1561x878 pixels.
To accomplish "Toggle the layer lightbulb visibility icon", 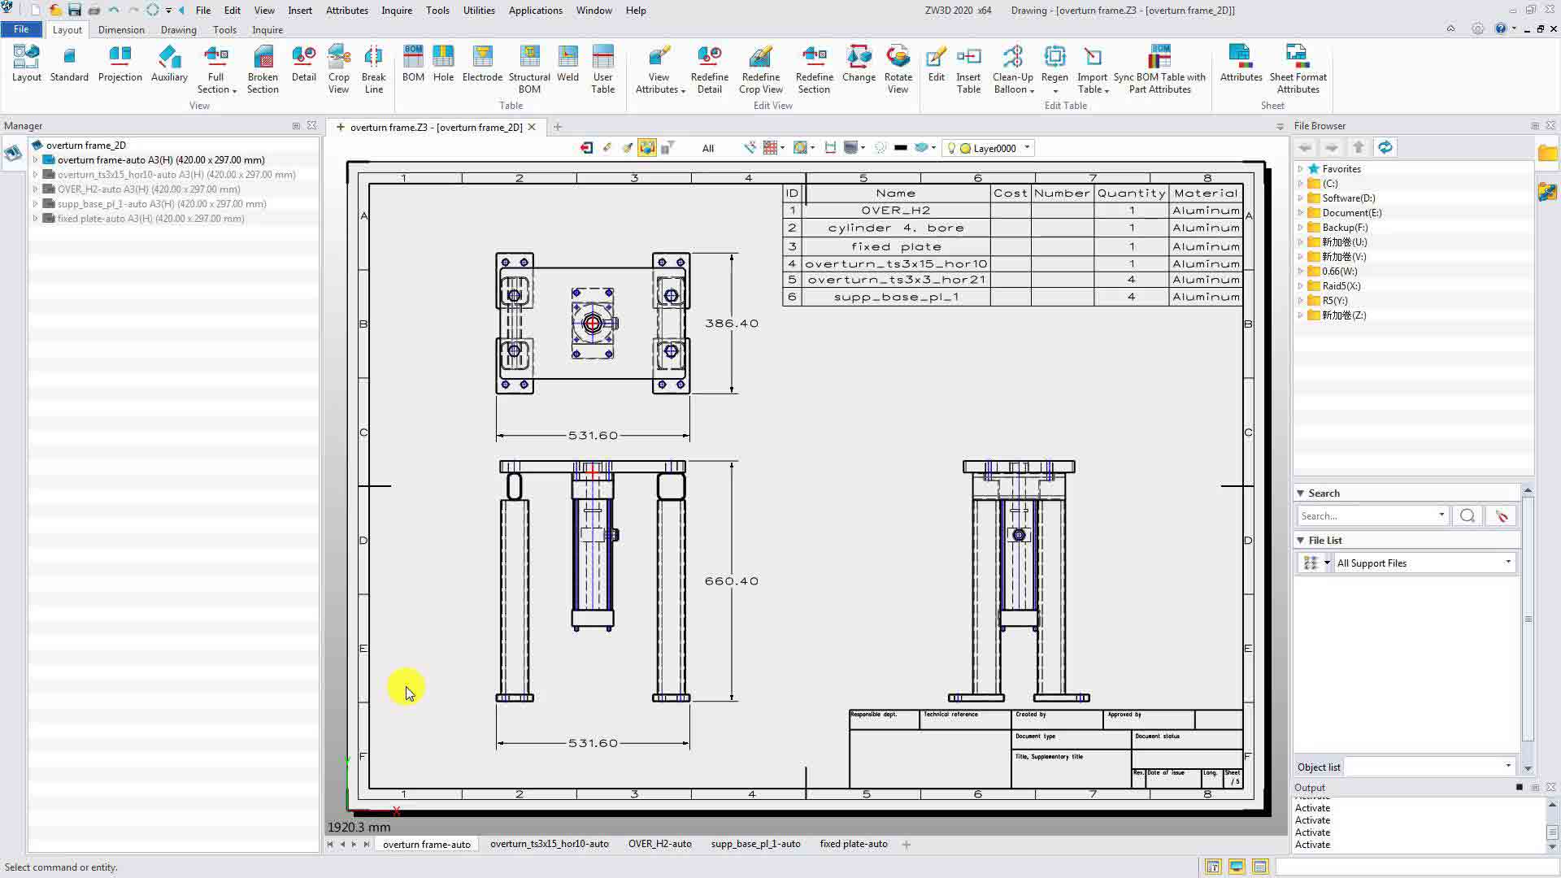I will point(951,148).
